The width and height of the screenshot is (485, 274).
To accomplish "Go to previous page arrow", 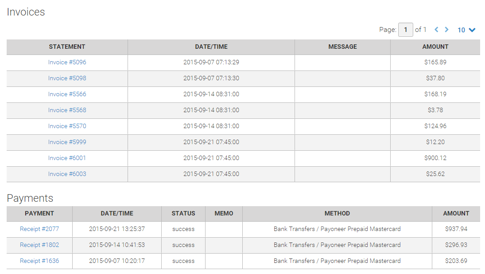I will click(436, 30).
